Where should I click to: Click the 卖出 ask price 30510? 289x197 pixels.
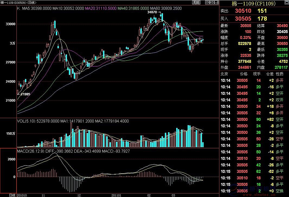(x=243, y=11)
